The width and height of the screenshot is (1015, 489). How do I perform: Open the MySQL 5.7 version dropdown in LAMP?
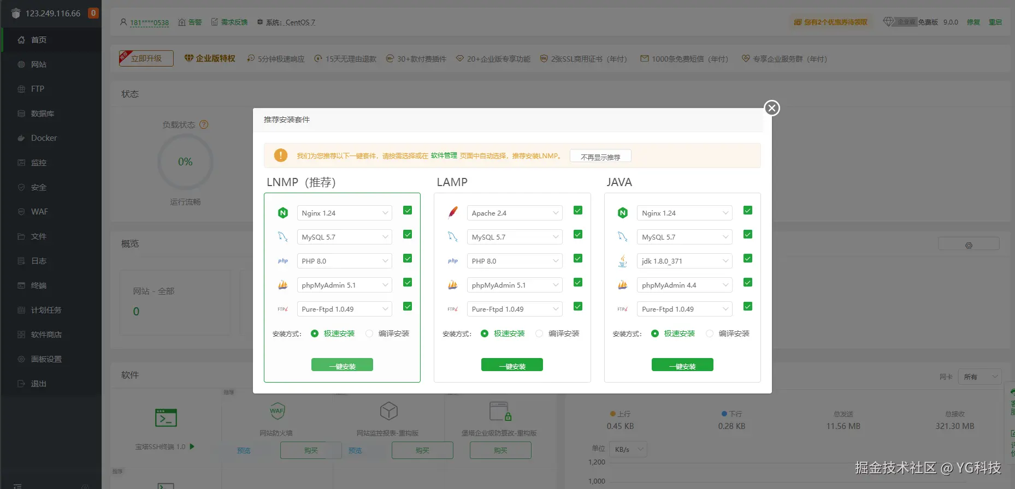[x=515, y=237]
